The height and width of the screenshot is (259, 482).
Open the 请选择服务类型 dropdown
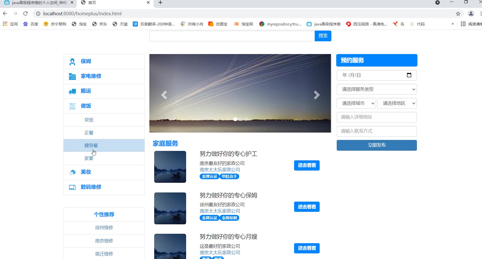[x=377, y=89]
